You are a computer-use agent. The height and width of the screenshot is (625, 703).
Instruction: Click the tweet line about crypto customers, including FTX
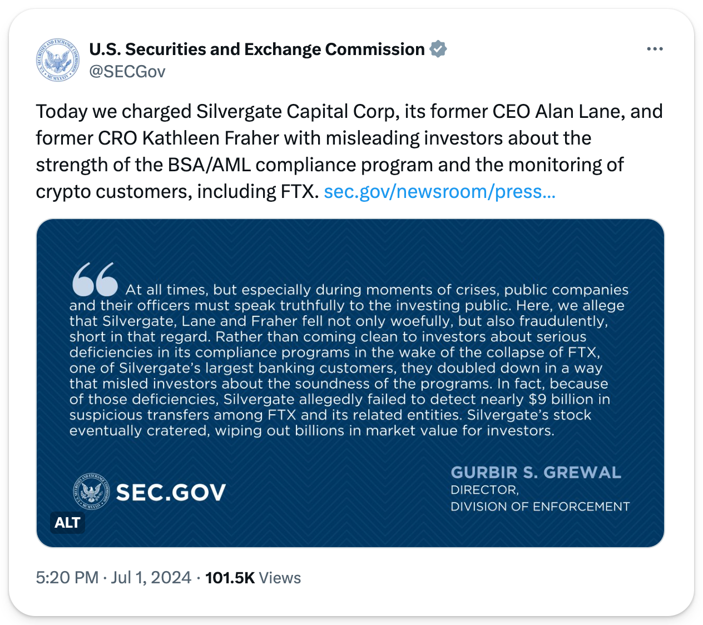coord(177,191)
